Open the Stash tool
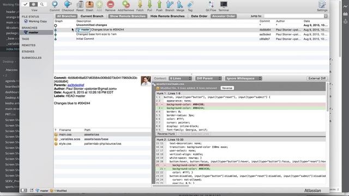 coord(89,6)
